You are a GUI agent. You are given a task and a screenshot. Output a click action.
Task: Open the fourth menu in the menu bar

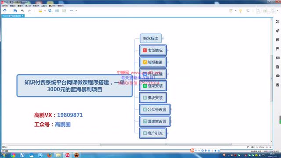(28, 6)
